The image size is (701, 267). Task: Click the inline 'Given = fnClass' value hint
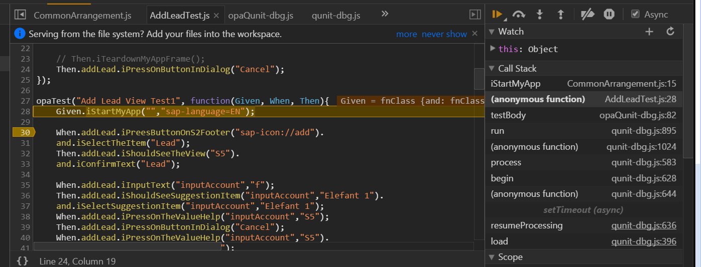[412, 101]
